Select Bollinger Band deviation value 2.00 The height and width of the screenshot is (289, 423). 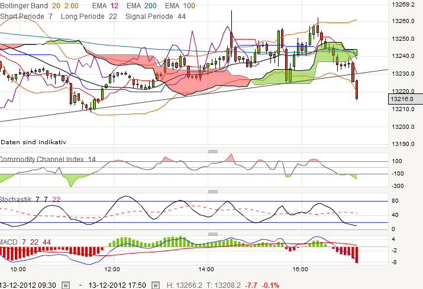coord(72,6)
